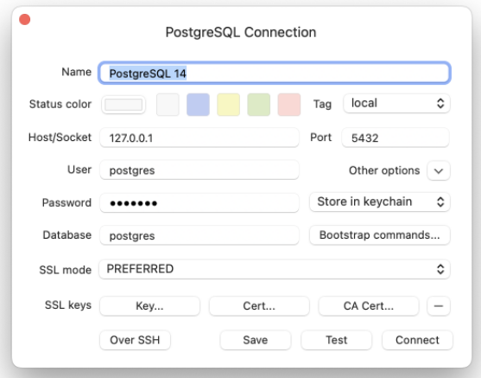This screenshot has width=481, height=378.
Task: Remove SSL keys with the minus button
Action: click(x=439, y=306)
